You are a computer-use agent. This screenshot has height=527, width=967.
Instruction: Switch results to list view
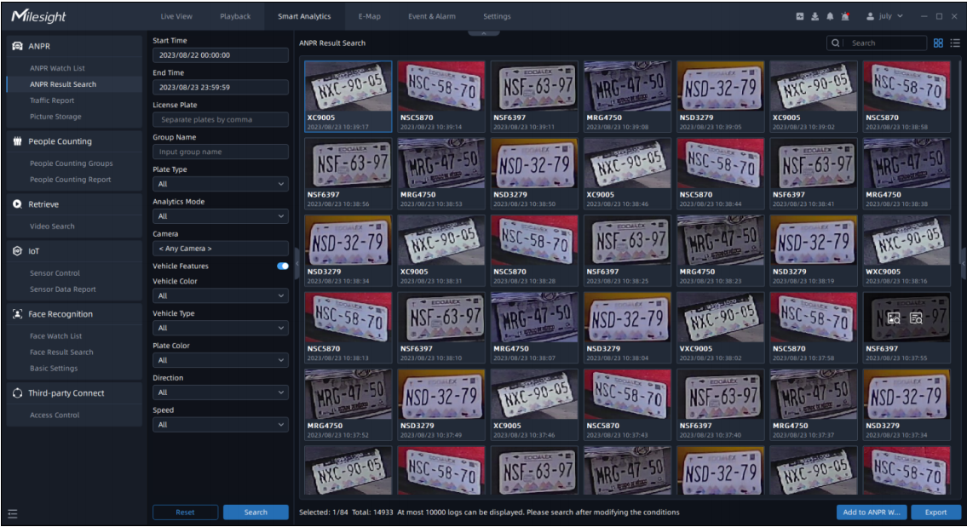click(955, 43)
